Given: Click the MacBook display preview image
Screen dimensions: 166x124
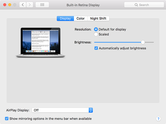Looking at the screenshot, I should pos(40,42).
